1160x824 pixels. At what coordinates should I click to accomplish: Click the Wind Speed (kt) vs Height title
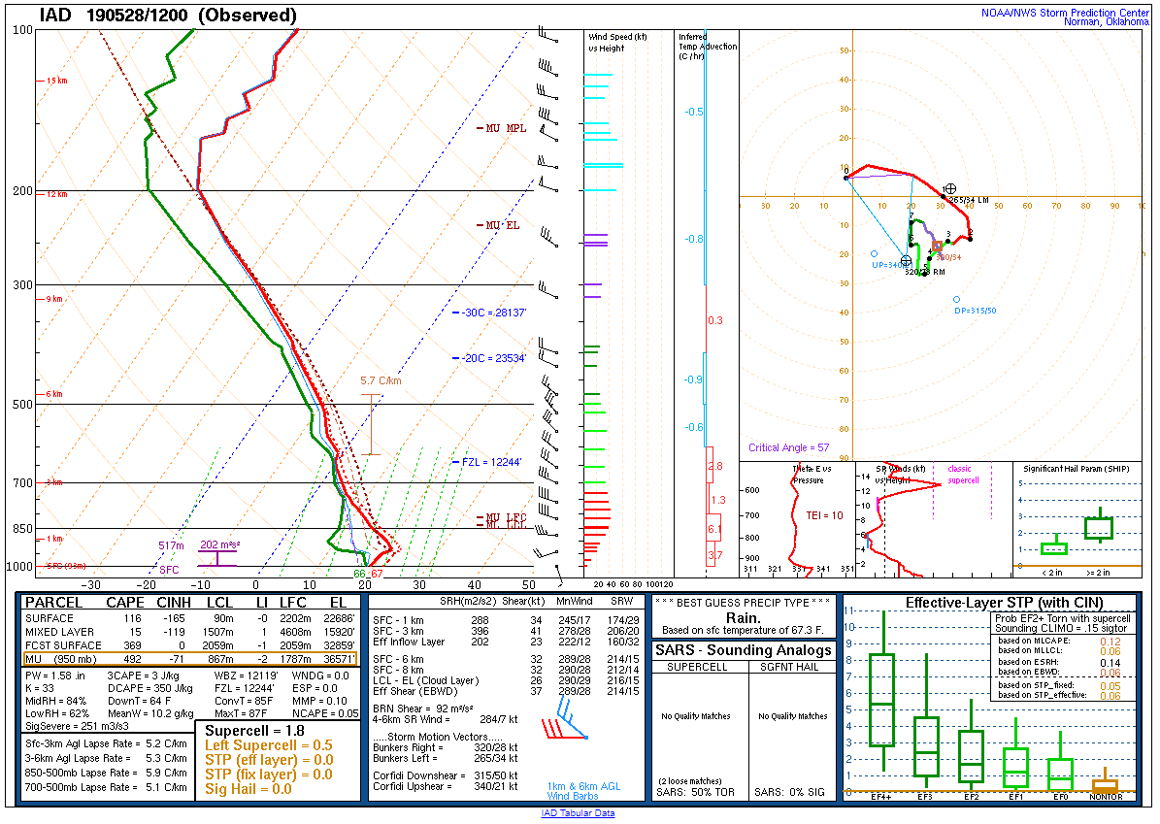(617, 42)
